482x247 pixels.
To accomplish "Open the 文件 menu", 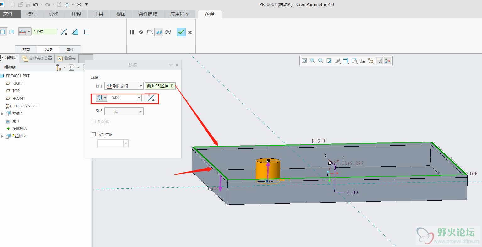I will [x=8, y=14].
